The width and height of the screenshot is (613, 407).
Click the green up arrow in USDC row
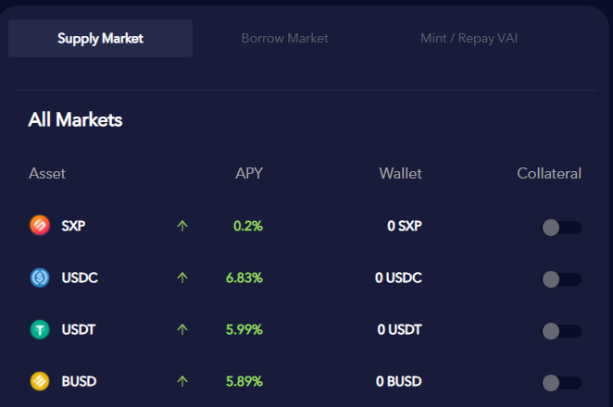coord(182,277)
